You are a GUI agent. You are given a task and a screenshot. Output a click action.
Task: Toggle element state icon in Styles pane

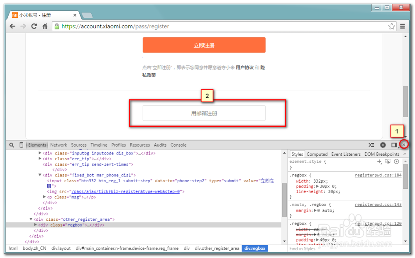(x=388, y=162)
